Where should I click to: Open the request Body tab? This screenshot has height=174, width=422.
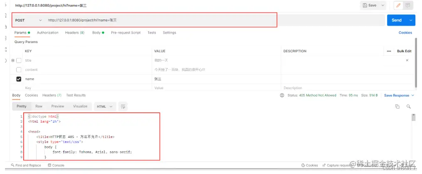point(98,33)
